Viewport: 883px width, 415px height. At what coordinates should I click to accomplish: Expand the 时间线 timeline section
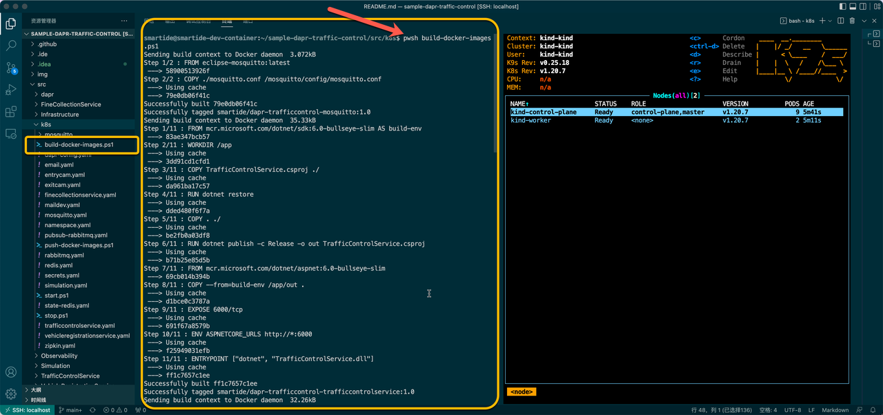(x=79, y=400)
